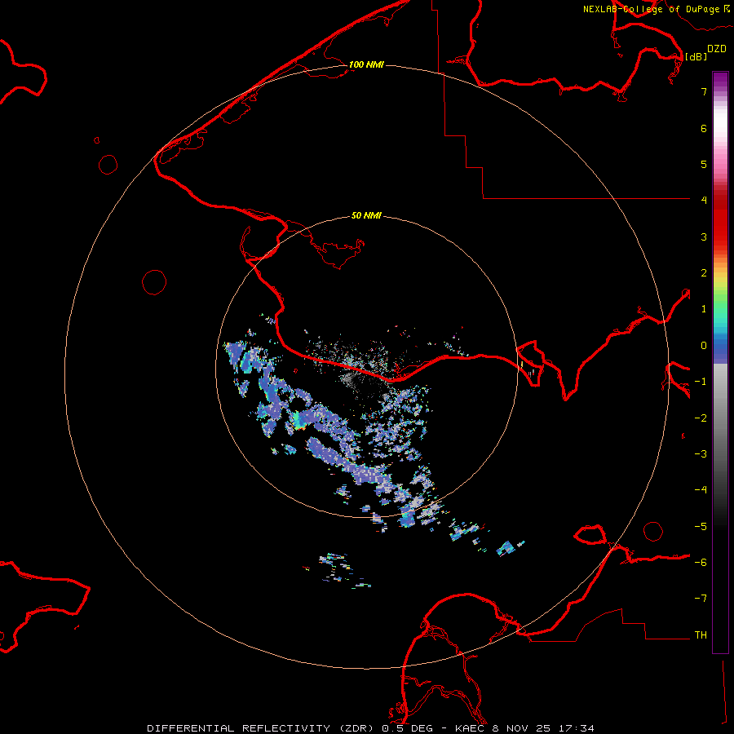734x734 pixels.
Task: Click the "-6" value on the color scale
Action: (701, 563)
